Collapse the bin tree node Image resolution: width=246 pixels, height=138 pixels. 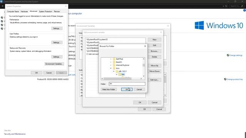[x=116, y=74]
